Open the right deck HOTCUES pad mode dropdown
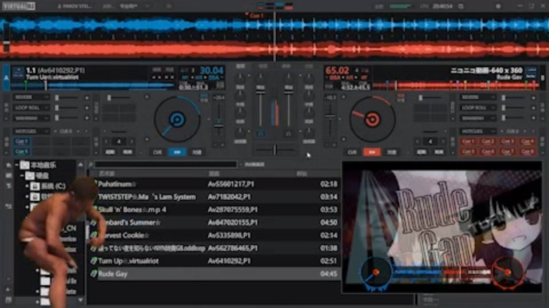549x308 pixels. click(478, 131)
